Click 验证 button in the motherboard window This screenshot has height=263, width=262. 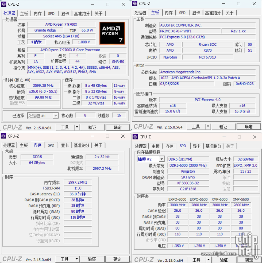pos(224,126)
